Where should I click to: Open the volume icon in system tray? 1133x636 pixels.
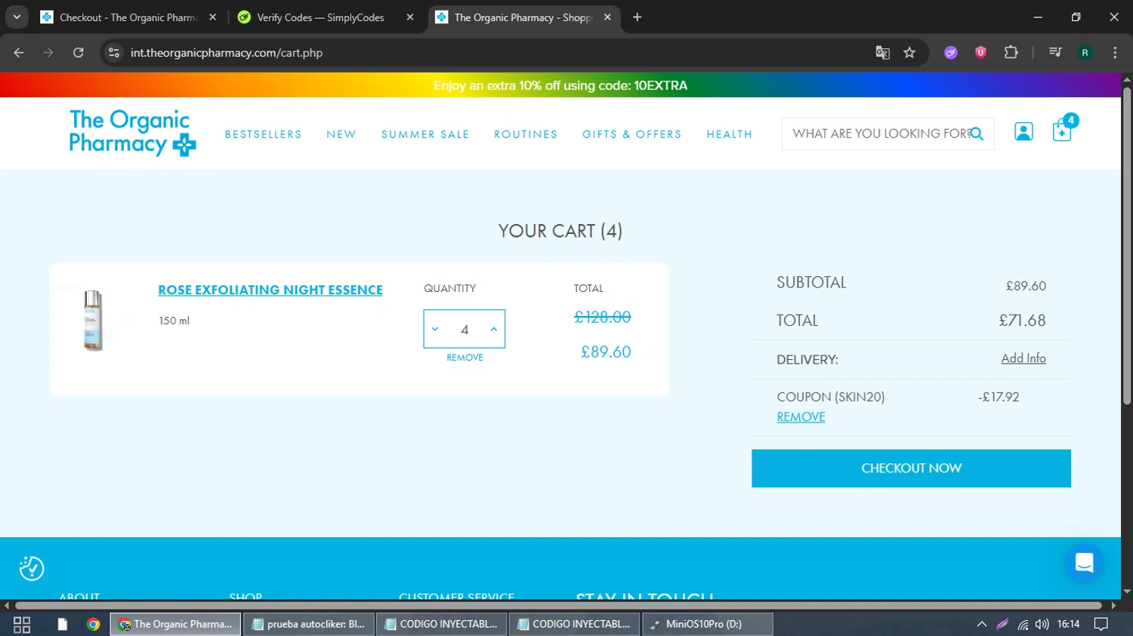point(1042,624)
